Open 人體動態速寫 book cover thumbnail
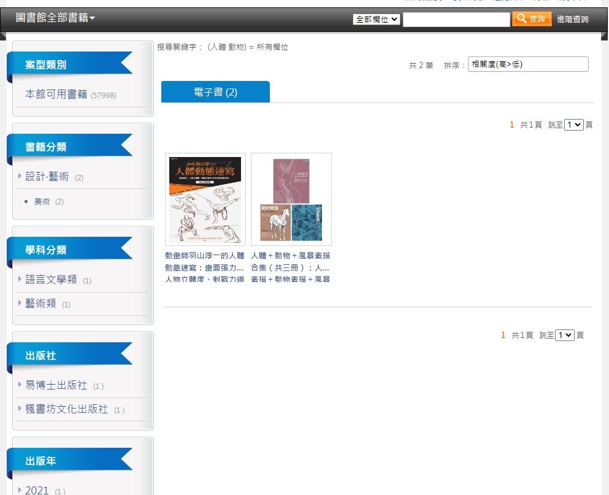The width and height of the screenshot is (609, 495). 205,199
